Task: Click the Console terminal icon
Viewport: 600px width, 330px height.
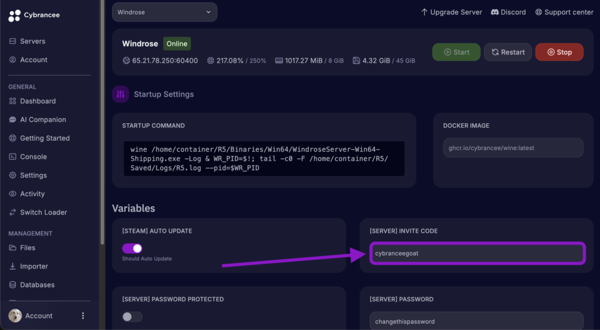Action: coord(13,157)
